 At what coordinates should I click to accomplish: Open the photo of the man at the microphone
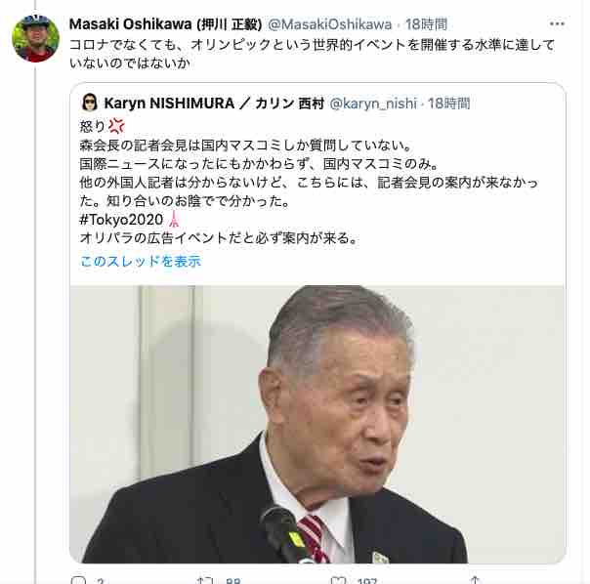point(316,424)
